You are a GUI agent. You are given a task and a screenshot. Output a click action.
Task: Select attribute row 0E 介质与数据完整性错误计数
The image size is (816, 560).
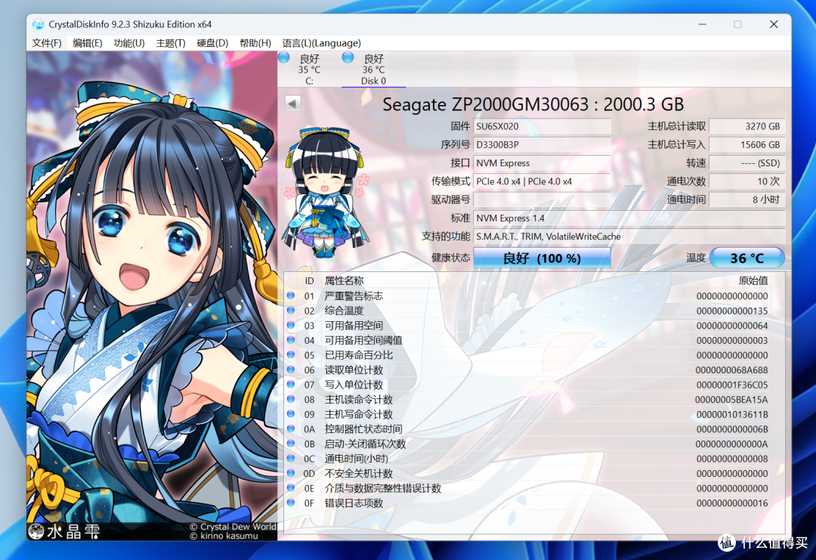[x=527, y=488]
